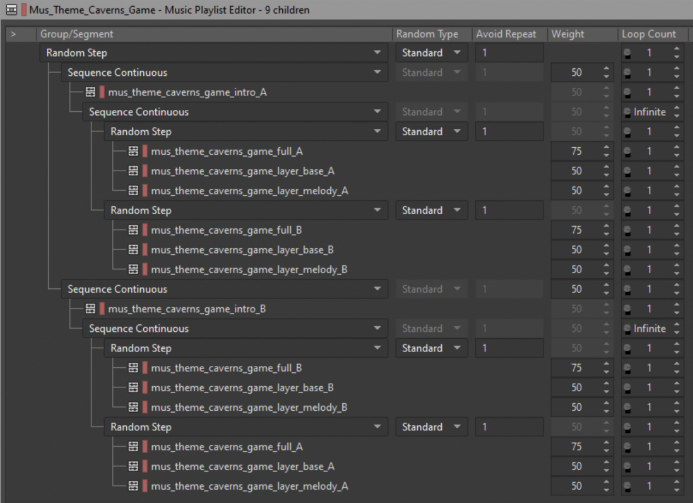This screenshot has height=503, width=693.
Task: Select the mus_theme_caverns_game_intro_B segment row
Action: [x=187, y=309]
